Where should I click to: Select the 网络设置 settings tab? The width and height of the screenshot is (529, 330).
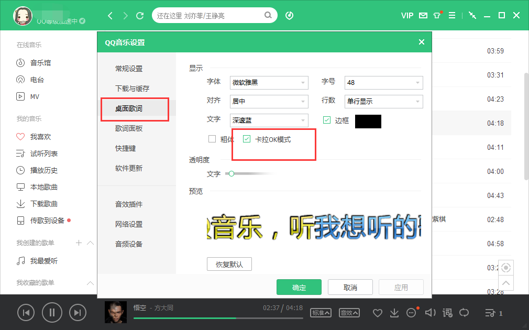click(129, 224)
